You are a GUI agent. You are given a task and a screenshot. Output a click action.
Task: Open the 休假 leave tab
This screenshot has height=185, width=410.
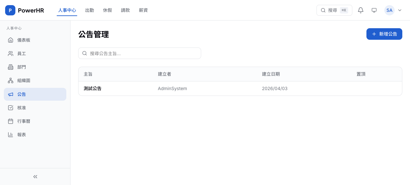pos(108,10)
